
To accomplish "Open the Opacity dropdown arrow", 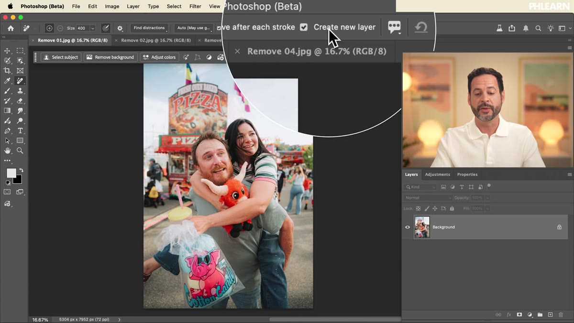I will [x=487, y=198].
